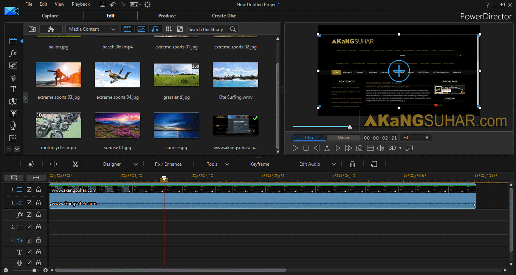Image resolution: width=516 pixels, height=275 pixels.
Task: Click the timeline zoom in plus button
Action: coord(45,270)
